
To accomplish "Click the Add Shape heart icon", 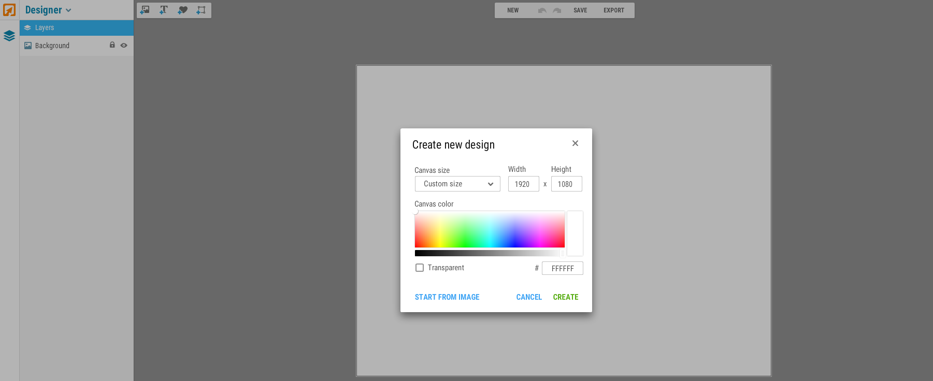I will coord(182,10).
